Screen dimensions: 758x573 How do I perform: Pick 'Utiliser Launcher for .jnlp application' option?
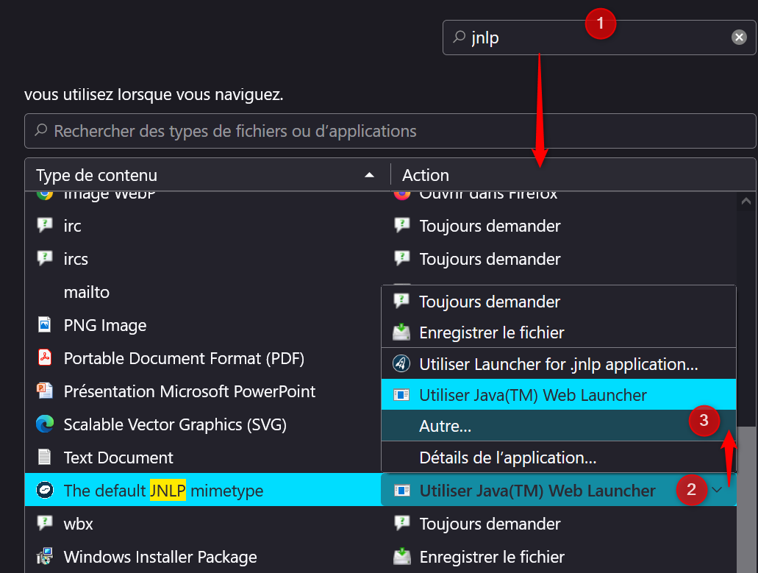(x=557, y=364)
